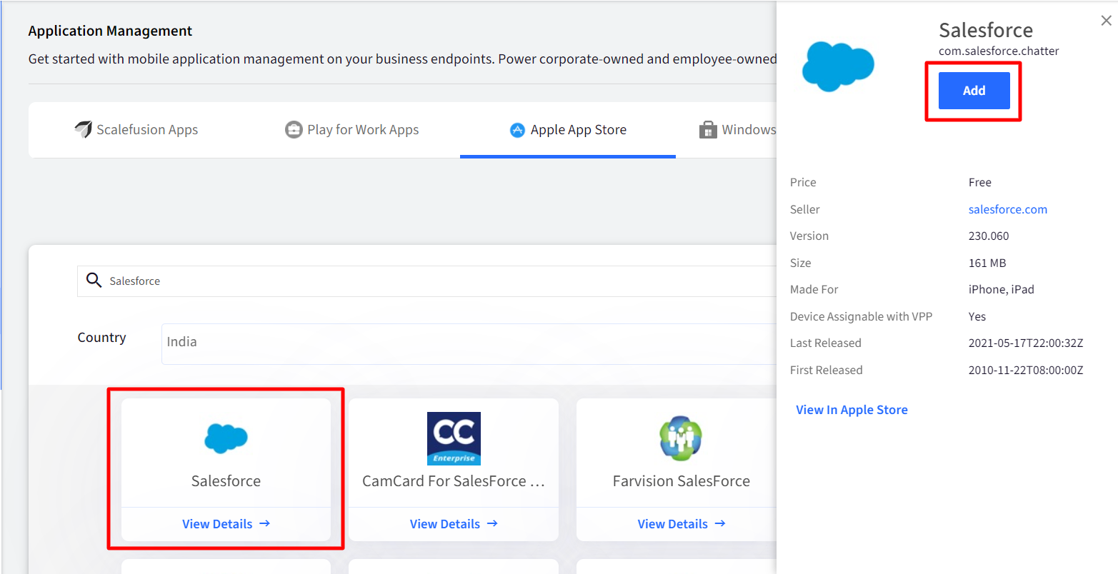
Task: Click the Scalefusion Apps paper-plane icon
Action: point(84,130)
